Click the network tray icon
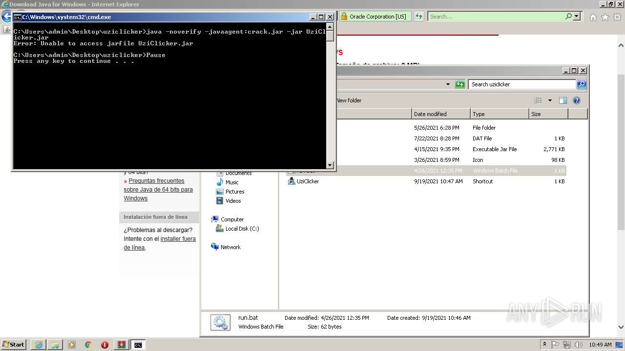This screenshot has width=625, height=351. coord(567,345)
